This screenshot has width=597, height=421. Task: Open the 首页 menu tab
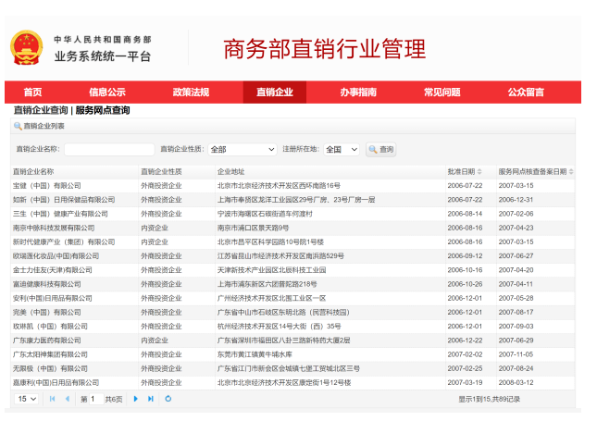(x=32, y=93)
